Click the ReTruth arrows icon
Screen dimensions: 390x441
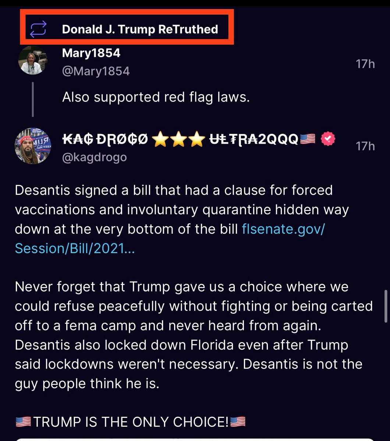coord(38,29)
